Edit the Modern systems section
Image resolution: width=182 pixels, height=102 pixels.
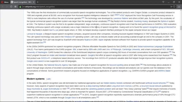tap(49, 79)
